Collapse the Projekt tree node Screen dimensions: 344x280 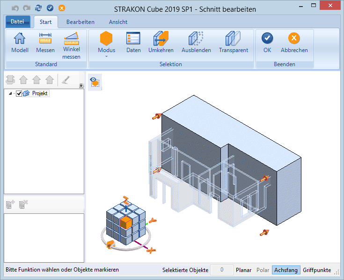click(10, 93)
